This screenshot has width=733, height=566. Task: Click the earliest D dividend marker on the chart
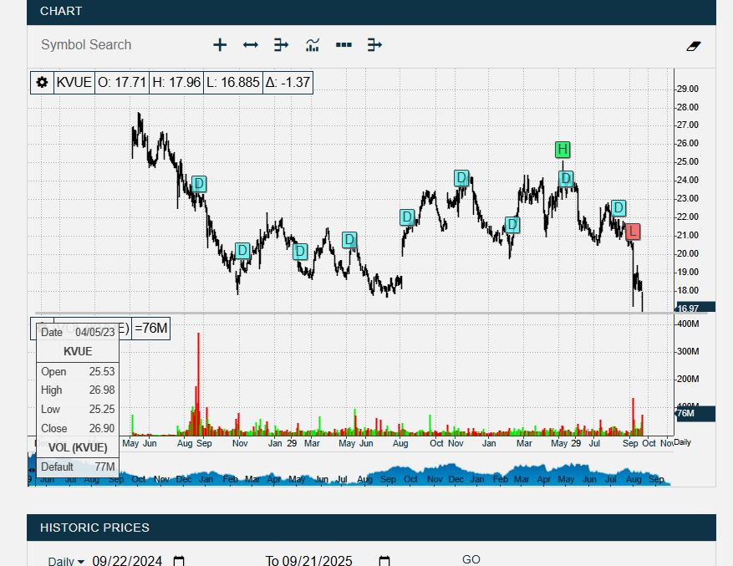coord(199,184)
